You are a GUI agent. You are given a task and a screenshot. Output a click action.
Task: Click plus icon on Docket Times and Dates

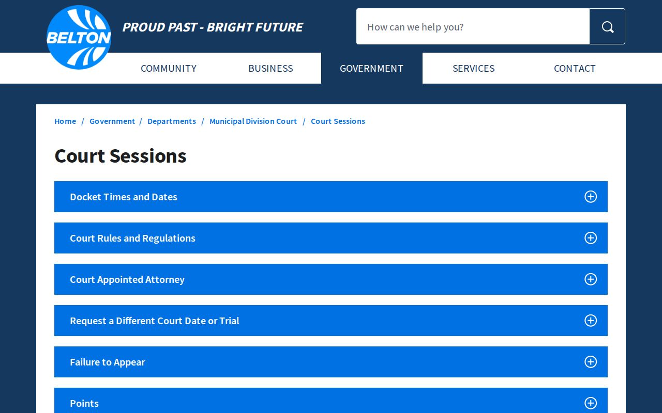591,197
